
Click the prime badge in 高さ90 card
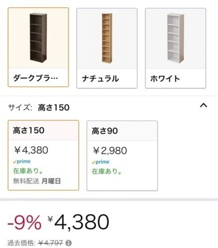coord(101,162)
